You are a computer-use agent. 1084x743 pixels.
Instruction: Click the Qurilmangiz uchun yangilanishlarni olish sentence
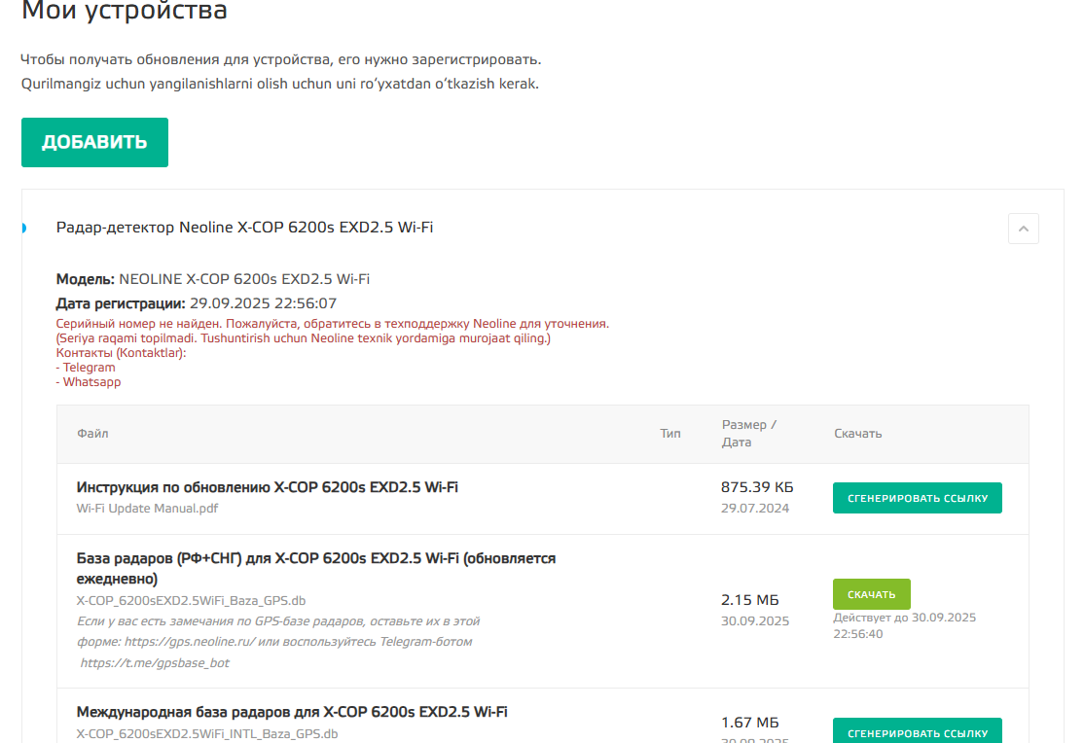(x=280, y=84)
